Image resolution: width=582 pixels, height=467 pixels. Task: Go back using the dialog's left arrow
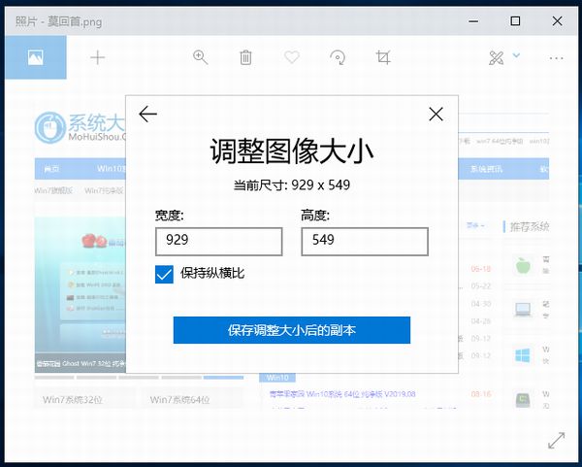click(x=147, y=115)
